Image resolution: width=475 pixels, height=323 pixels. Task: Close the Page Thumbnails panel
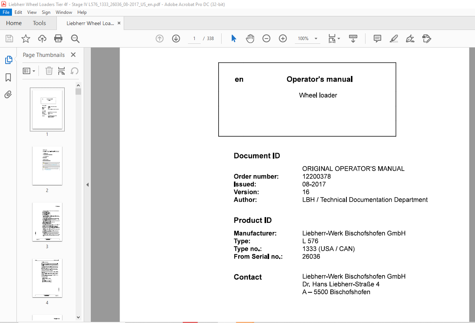(73, 55)
